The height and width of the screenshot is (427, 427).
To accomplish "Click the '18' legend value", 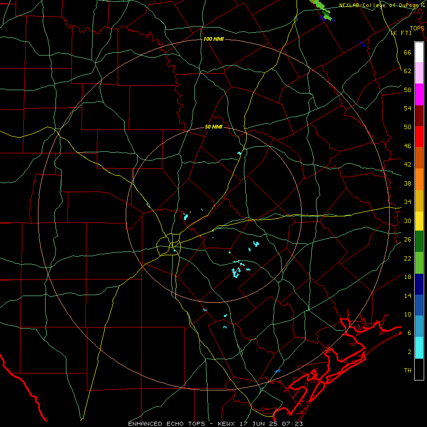I will (x=408, y=277).
